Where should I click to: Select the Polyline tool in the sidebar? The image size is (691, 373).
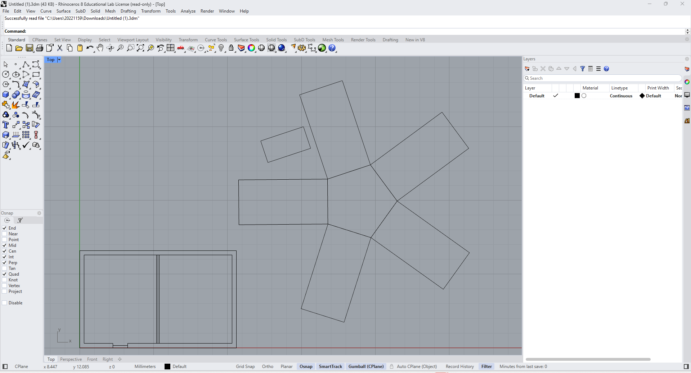26,65
